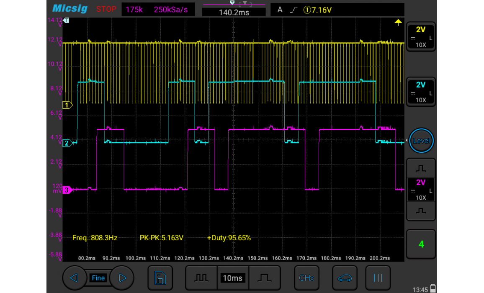Open the automotive car icon menu

345,278
